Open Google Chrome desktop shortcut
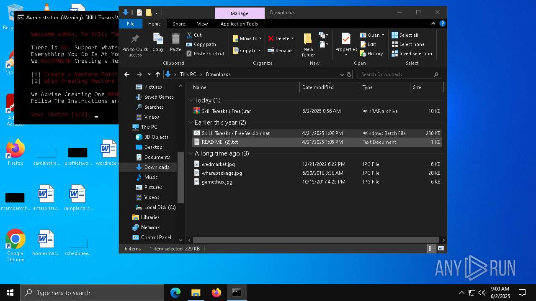 (x=15, y=245)
